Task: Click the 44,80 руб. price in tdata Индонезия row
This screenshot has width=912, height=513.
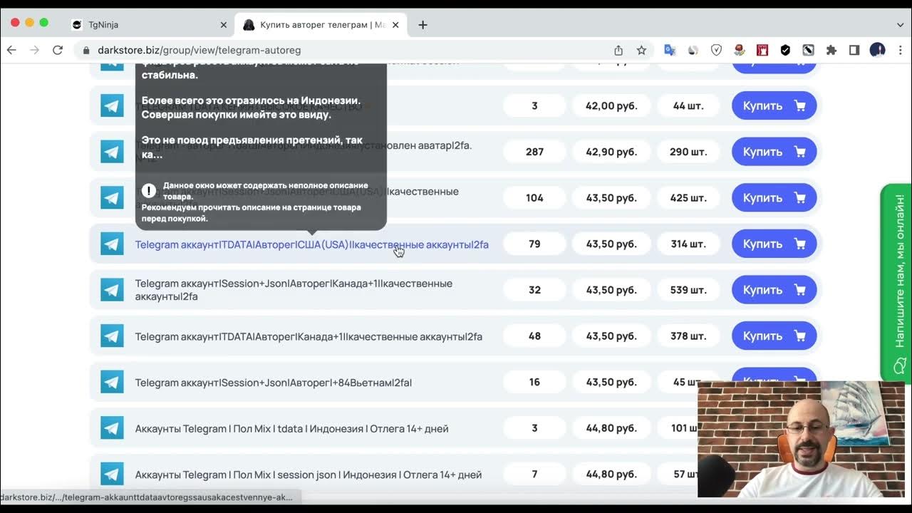Action: coord(611,428)
